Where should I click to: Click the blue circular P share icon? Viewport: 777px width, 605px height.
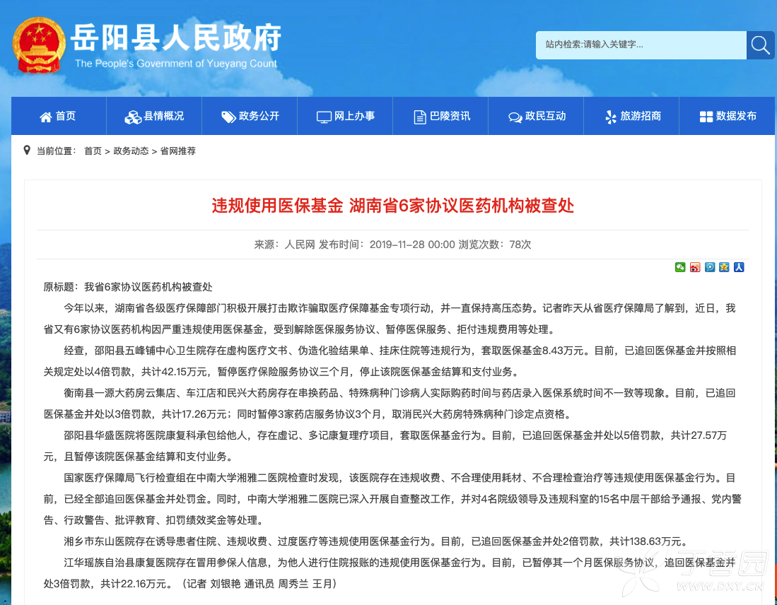[x=710, y=268]
